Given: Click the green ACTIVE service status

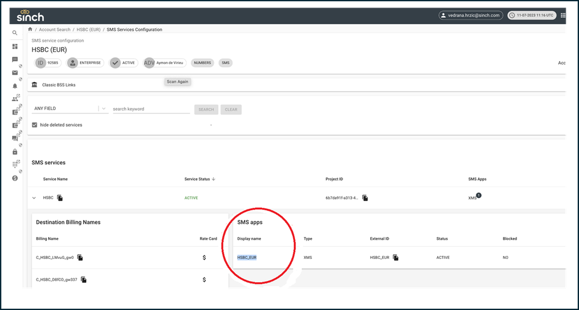Looking at the screenshot, I should pyautogui.click(x=191, y=198).
